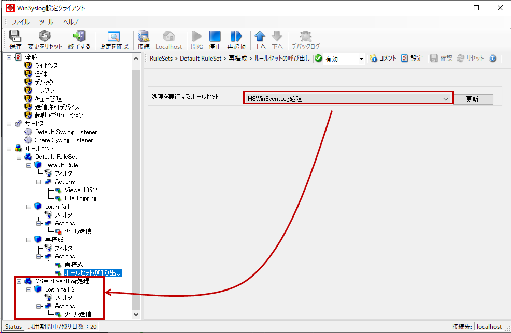Image resolution: width=511 pixels, height=333 pixels.
Task: Open the ツール menu
Action: 46,22
